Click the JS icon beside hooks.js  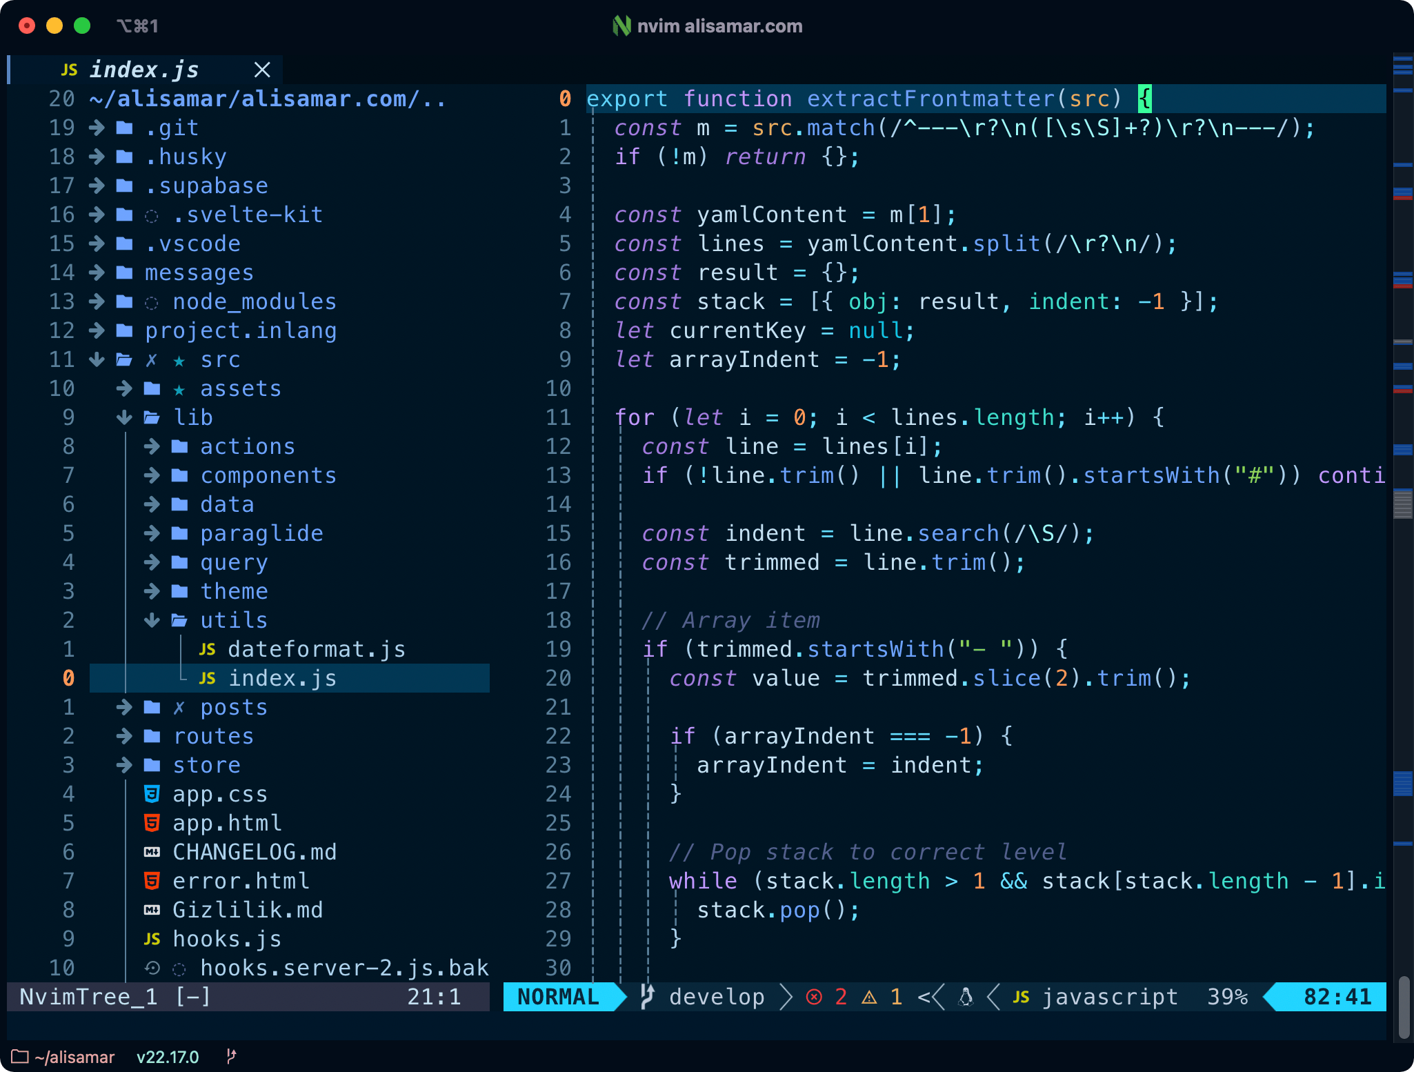[152, 939]
